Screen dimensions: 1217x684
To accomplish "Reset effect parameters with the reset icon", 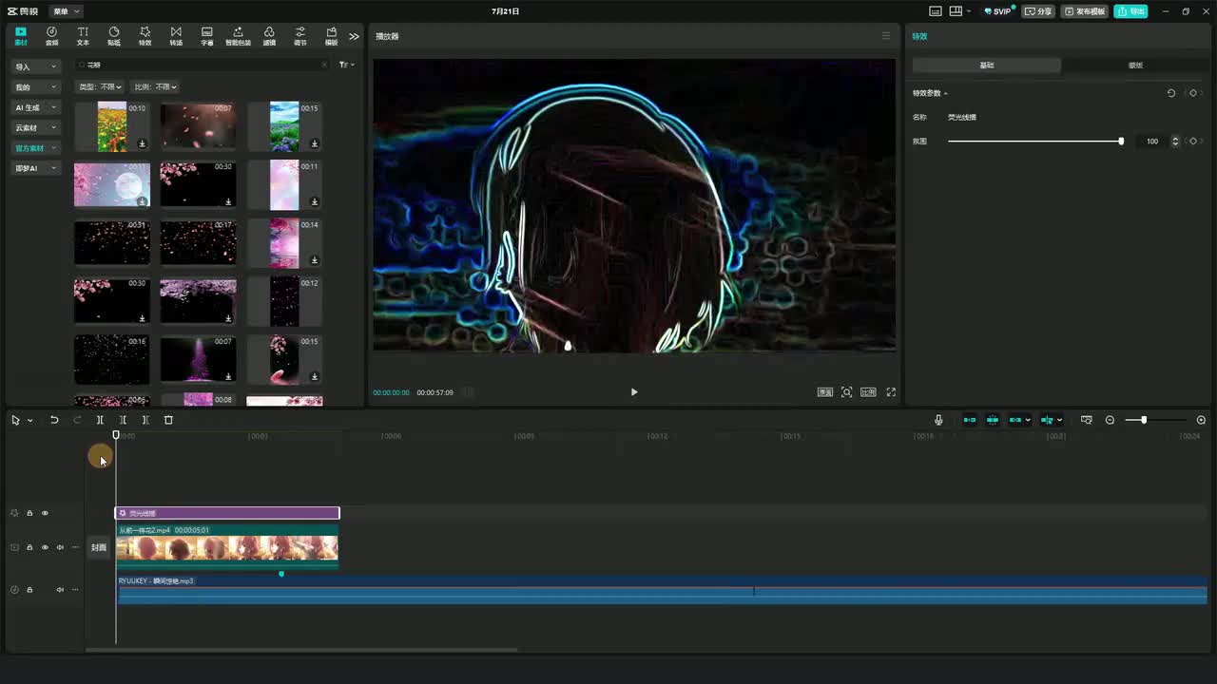I will coord(1171,93).
